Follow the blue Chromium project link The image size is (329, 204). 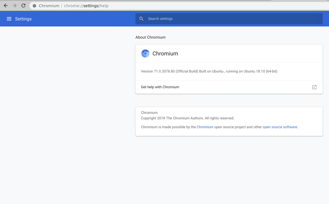click(x=205, y=127)
